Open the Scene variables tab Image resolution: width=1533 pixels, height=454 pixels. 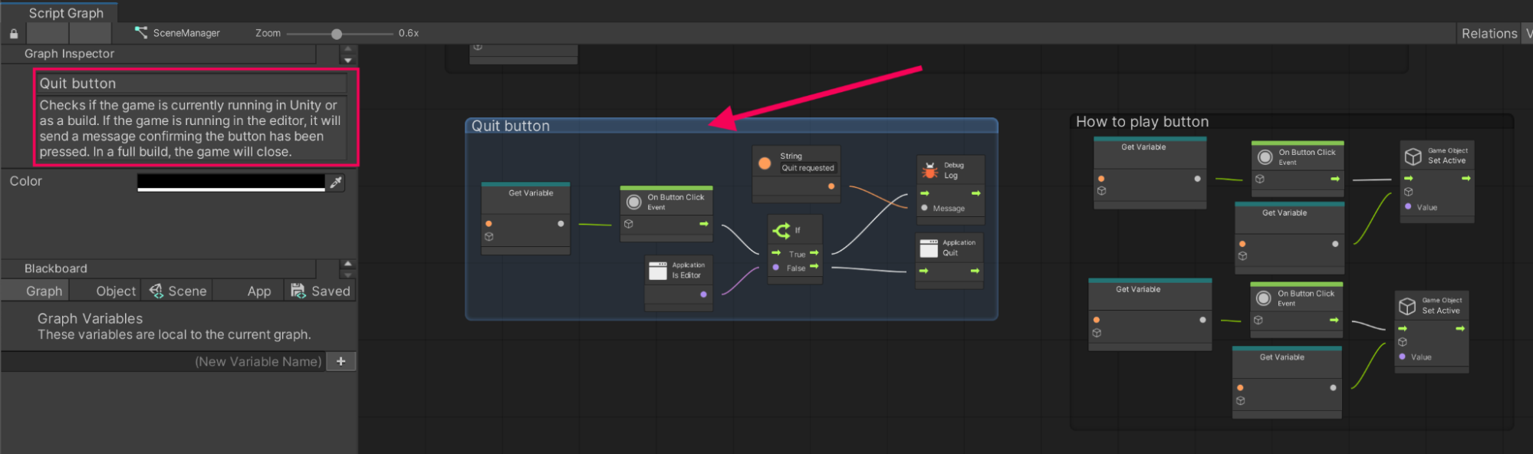point(178,291)
